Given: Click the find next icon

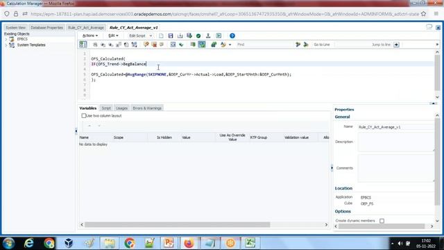Looking at the screenshot, I should coord(306,44).
